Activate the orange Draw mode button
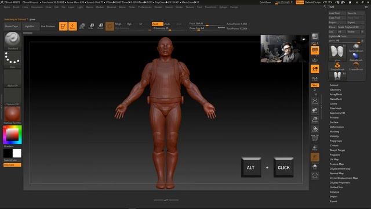The image size is (371, 209). 72,26
